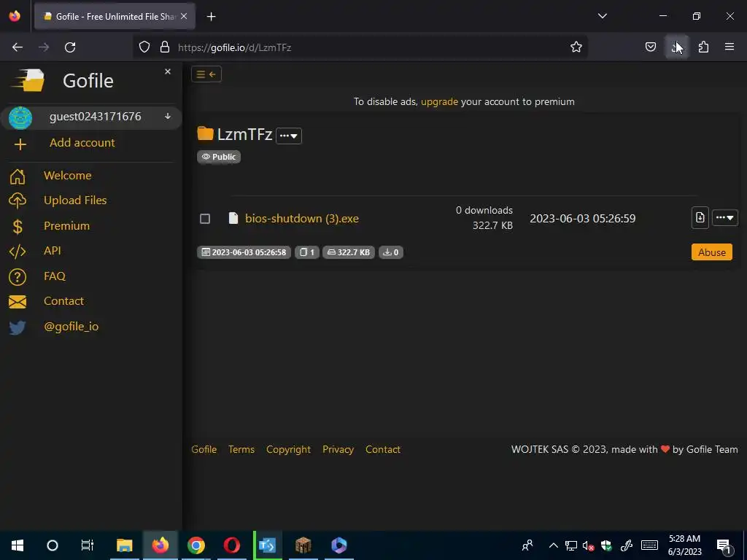The width and height of the screenshot is (747, 560).
Task: Open the Contact sidebar item
Action: coord(63,301)
